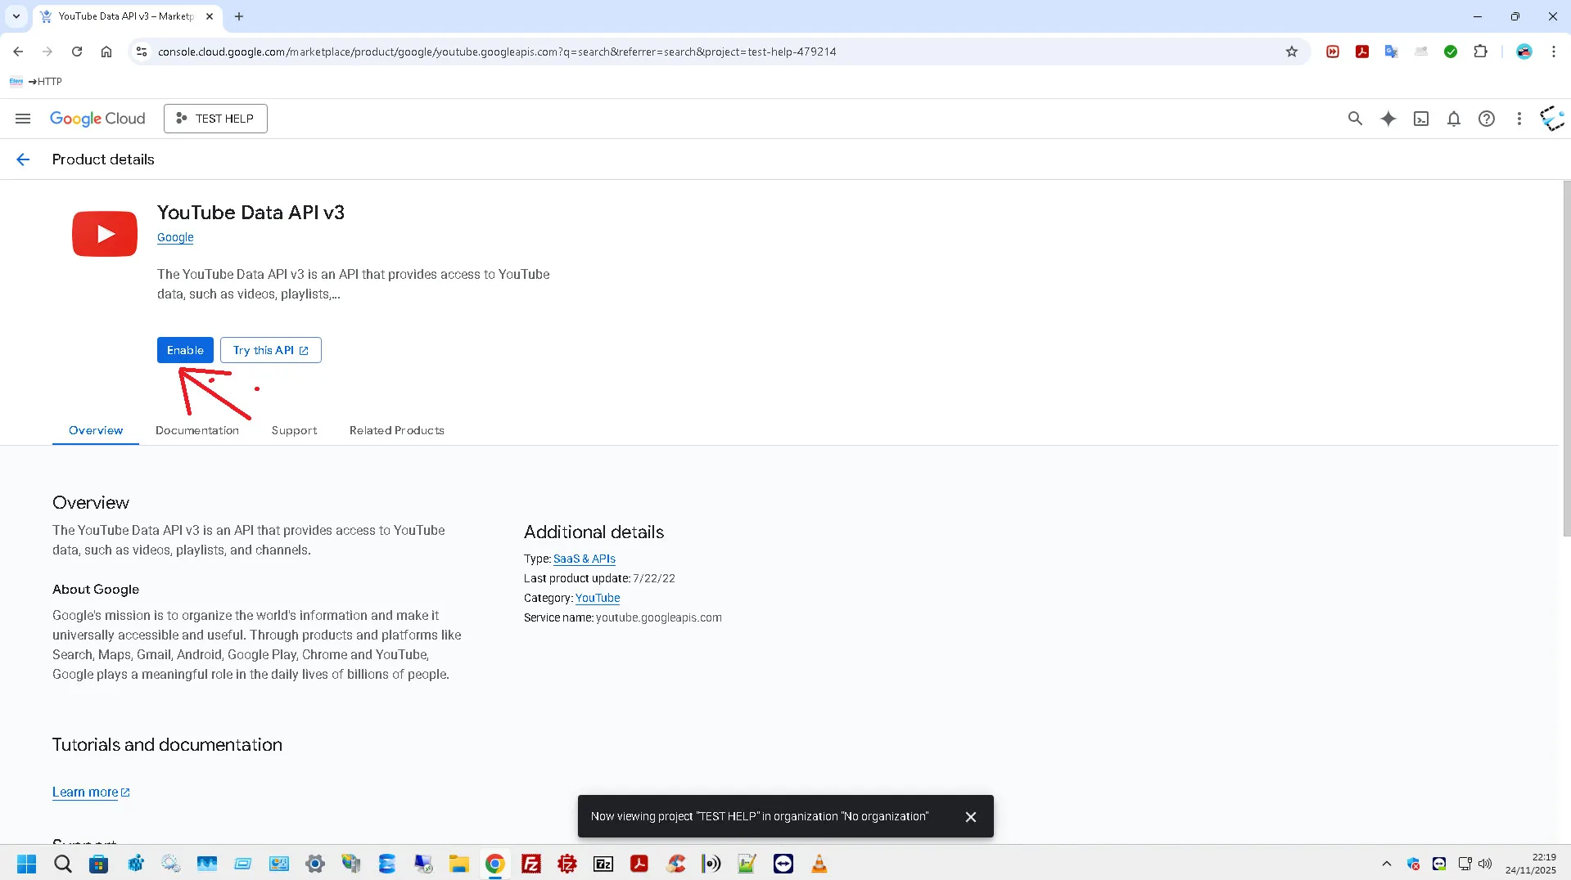Open the TEST HELP project picker
Image resolution: width=1571 pixels, height=880 pixels.
[x=215, y=119]
